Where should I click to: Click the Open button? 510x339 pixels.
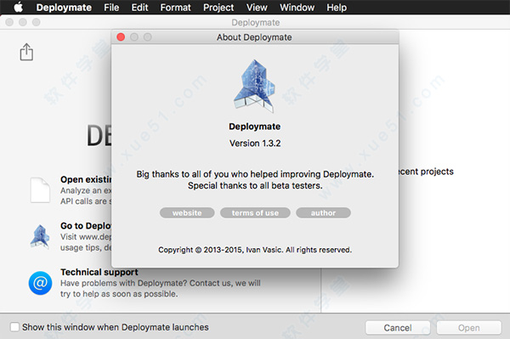coord(468,328)
